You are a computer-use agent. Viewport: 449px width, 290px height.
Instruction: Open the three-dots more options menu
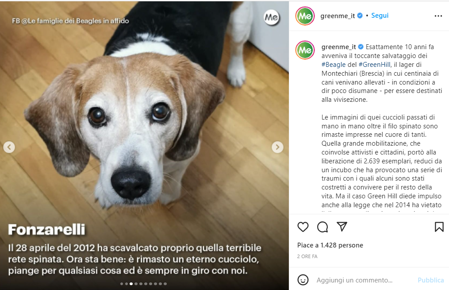tap(438, 16)
